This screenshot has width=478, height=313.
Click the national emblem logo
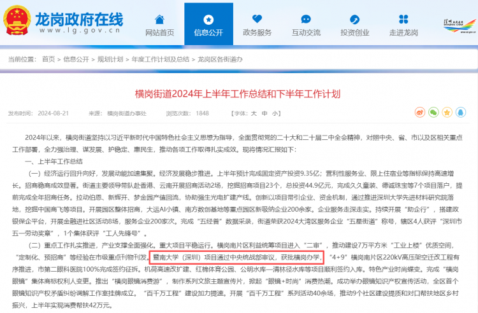coord(17,20)
